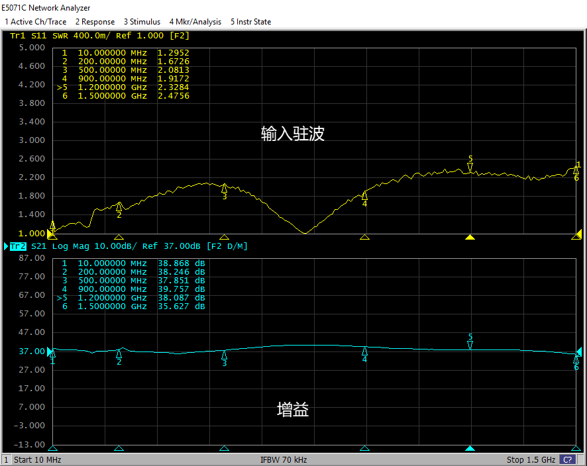
Task: Click the Start 10 MHz field
Action: pyautogui.click(x=37, y=459)
